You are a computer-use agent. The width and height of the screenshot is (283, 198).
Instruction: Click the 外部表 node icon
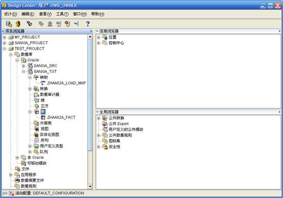pos(36,123)
